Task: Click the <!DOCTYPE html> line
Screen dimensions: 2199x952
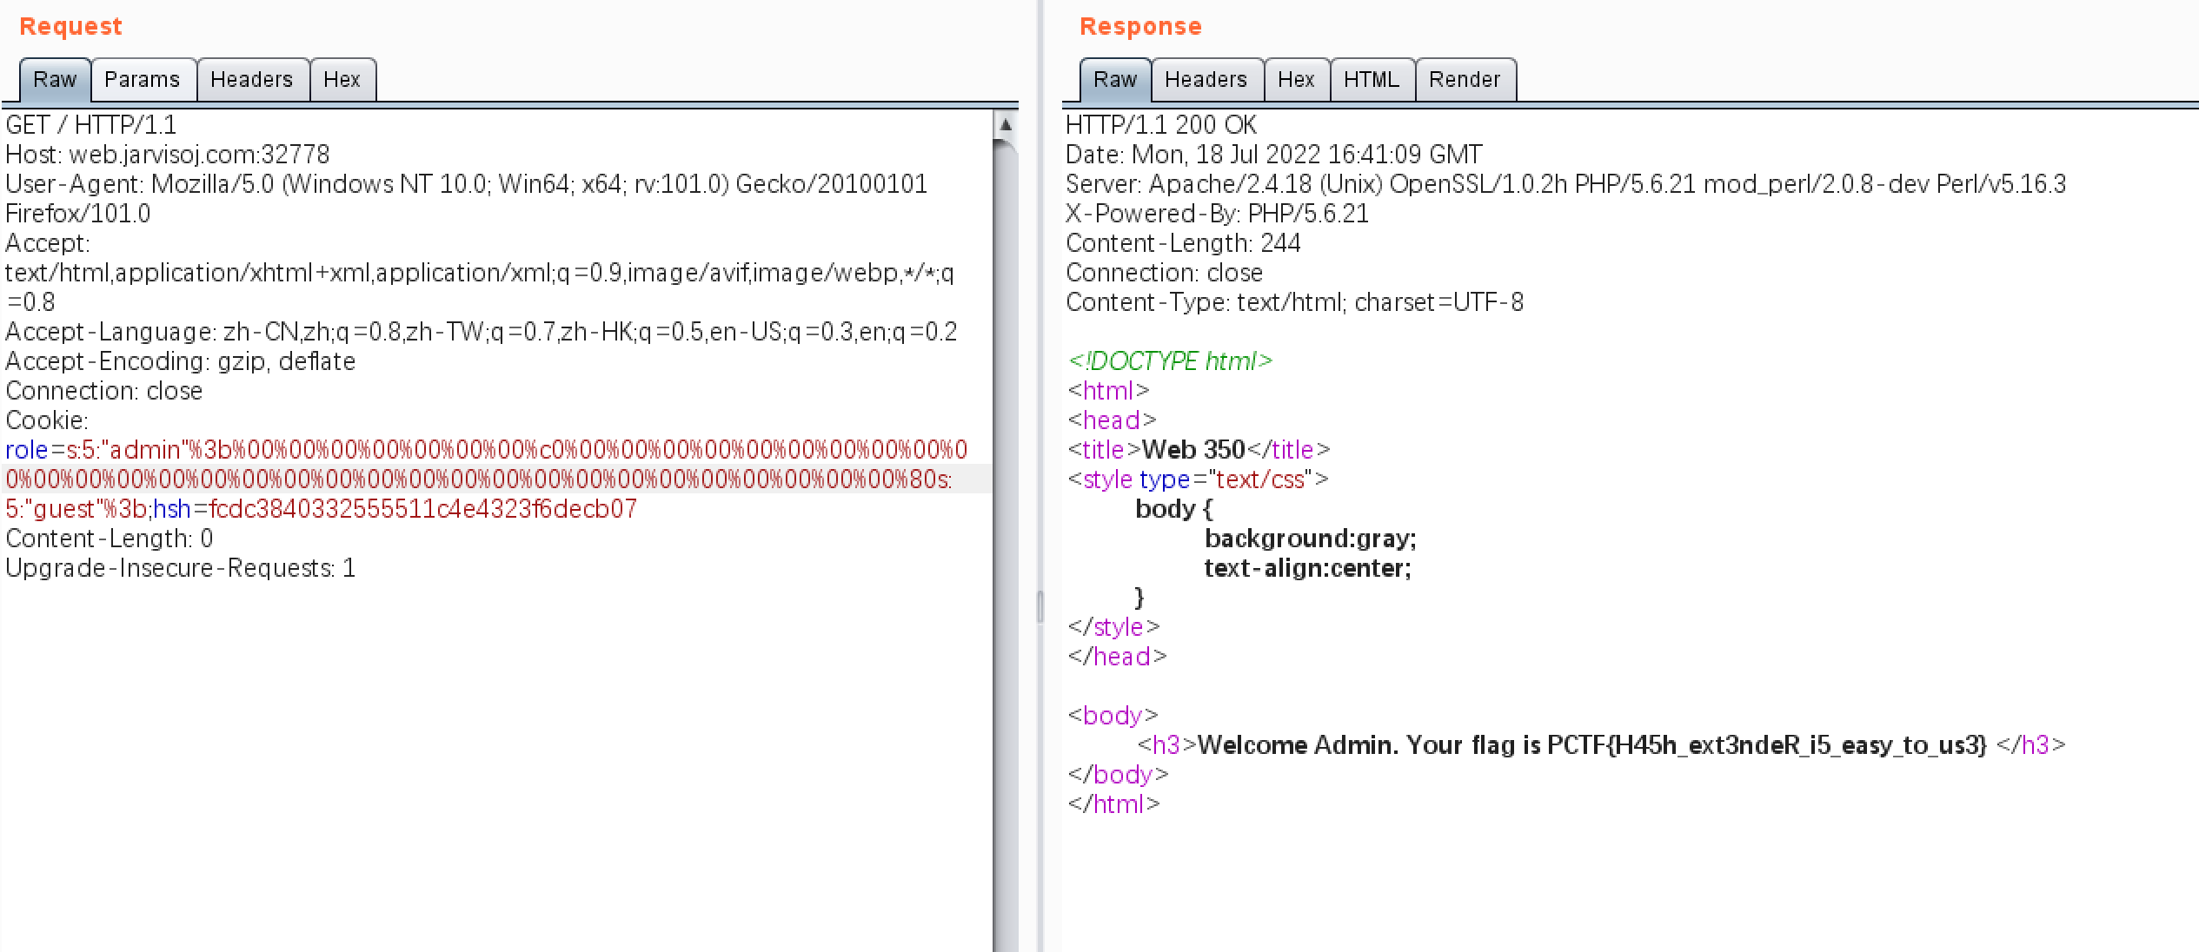Action: point(1171,361)
